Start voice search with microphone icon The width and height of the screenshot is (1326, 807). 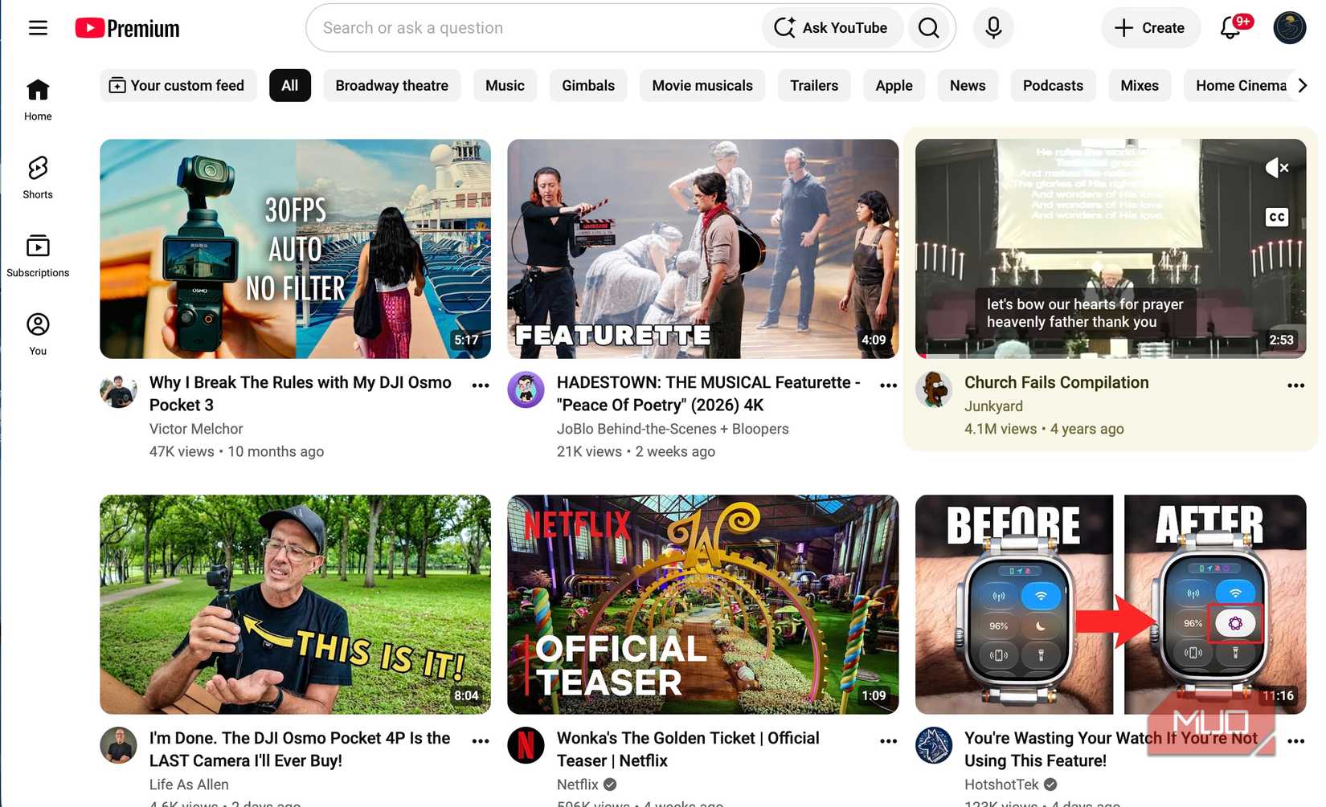[x=993, y=28]
